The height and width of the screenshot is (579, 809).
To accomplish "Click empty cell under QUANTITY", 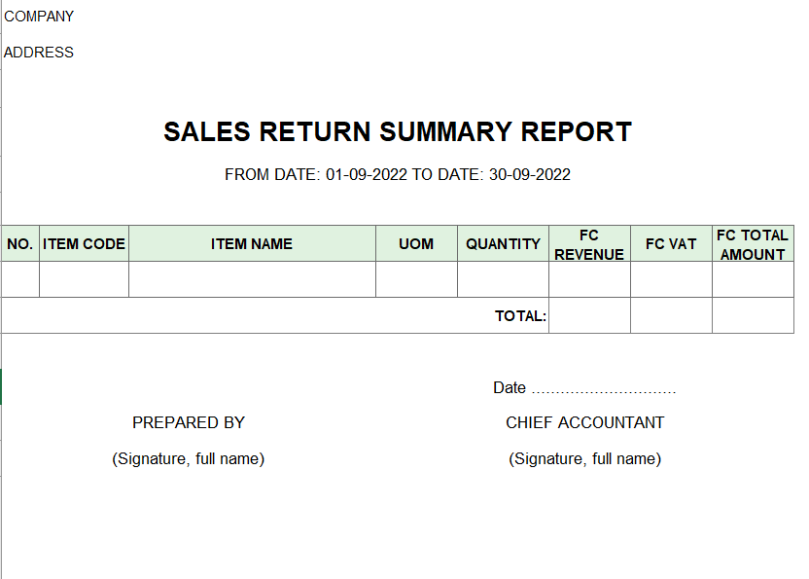I will click(x=503, y=279).
